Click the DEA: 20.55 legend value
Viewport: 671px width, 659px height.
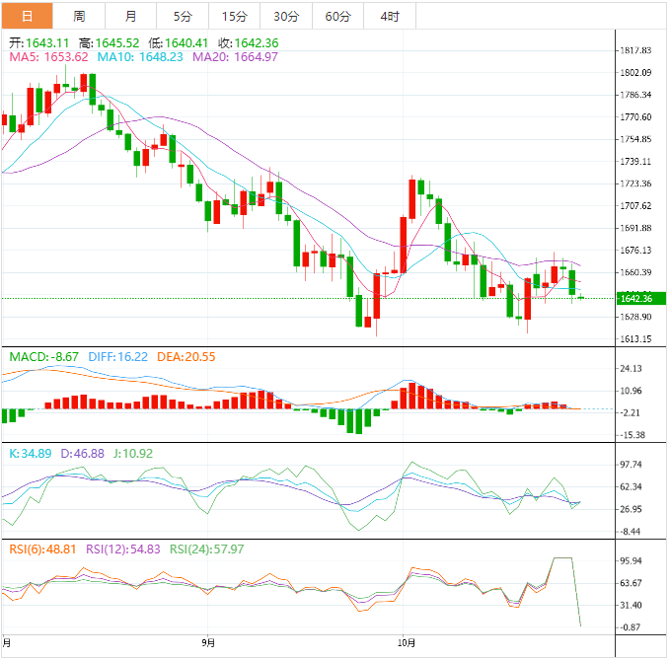tap(186, 355)
